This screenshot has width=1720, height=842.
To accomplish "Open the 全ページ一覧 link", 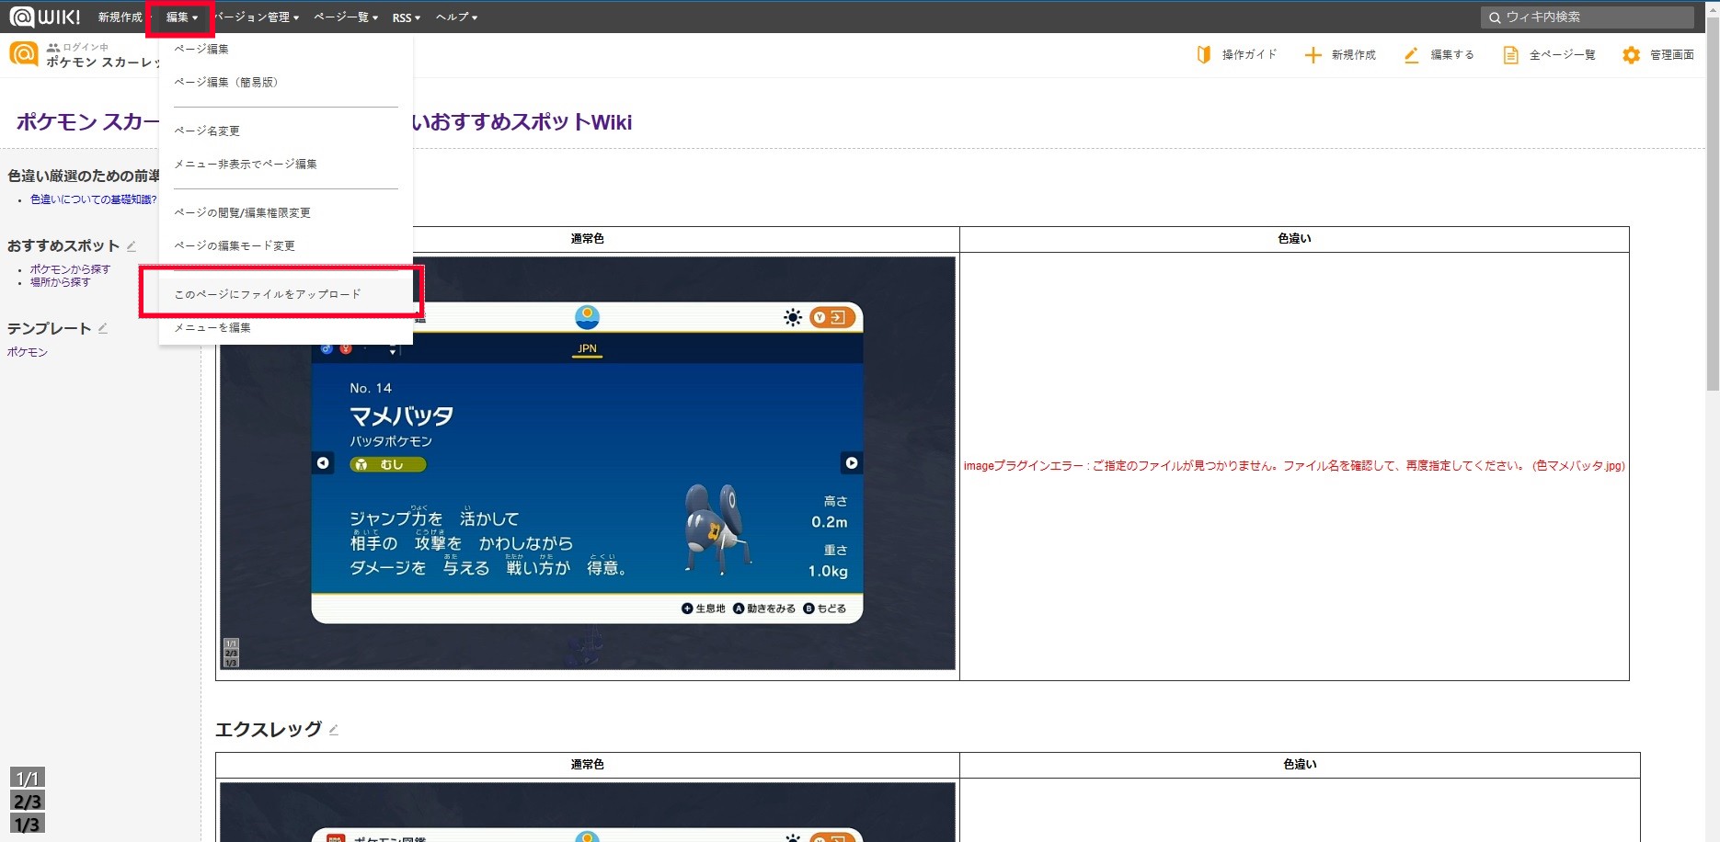I will click(x=1562, y=55).
